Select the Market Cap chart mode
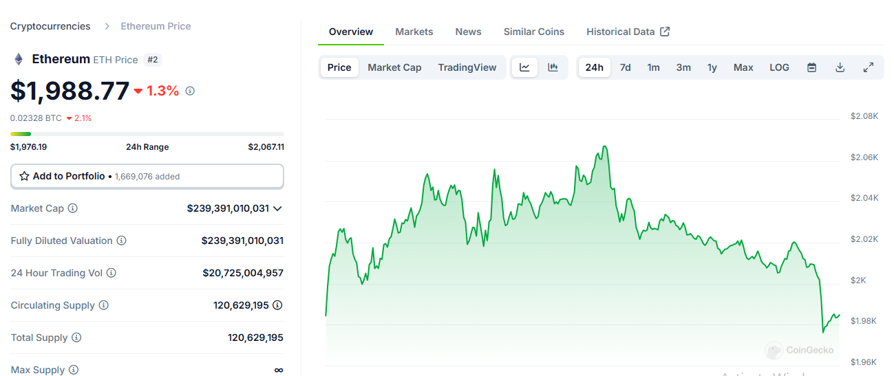The image size is (894, 376). (x=394, y=67)
